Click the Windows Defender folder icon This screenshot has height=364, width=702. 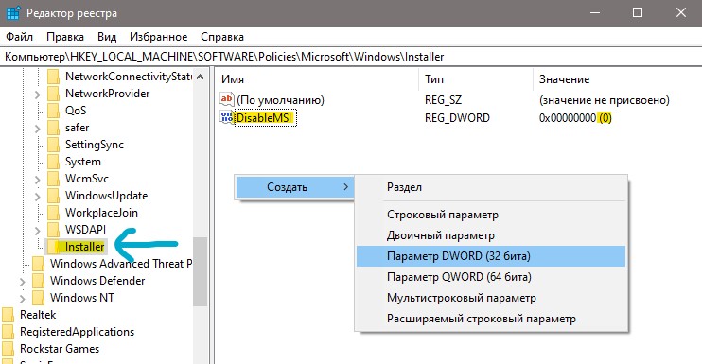tap(39, 281)
